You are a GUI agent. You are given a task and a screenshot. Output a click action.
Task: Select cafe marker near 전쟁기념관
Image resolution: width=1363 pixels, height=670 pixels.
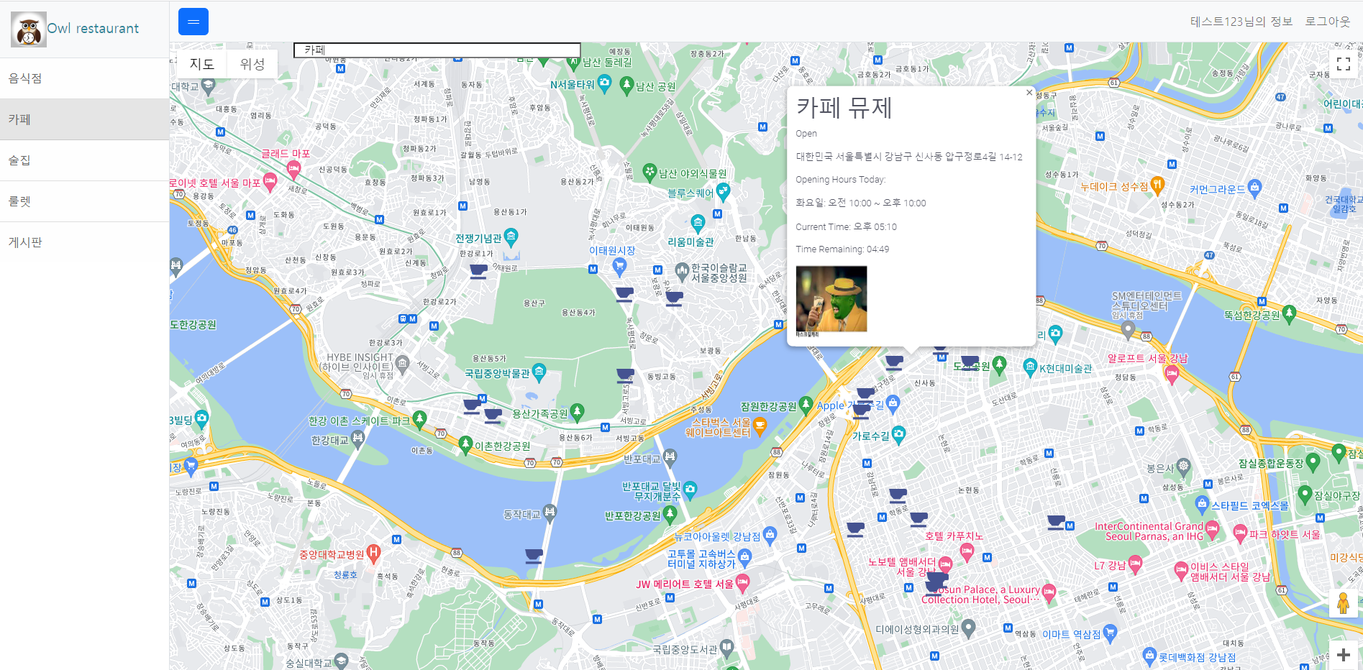click(x=478, y=272)
